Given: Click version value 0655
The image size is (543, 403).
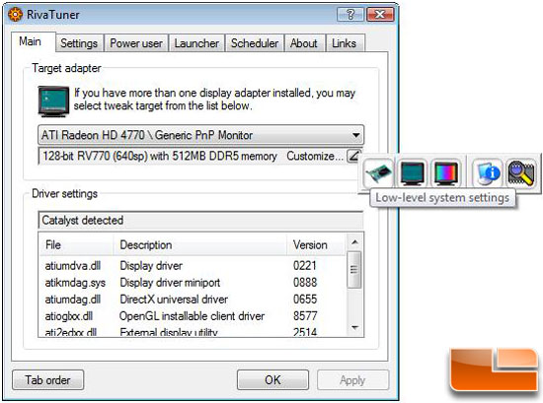Looking at the screenshot, I should point(305,299).
